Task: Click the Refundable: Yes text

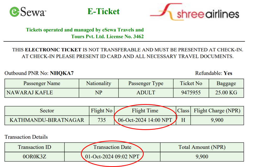Action: coord(214,73)
